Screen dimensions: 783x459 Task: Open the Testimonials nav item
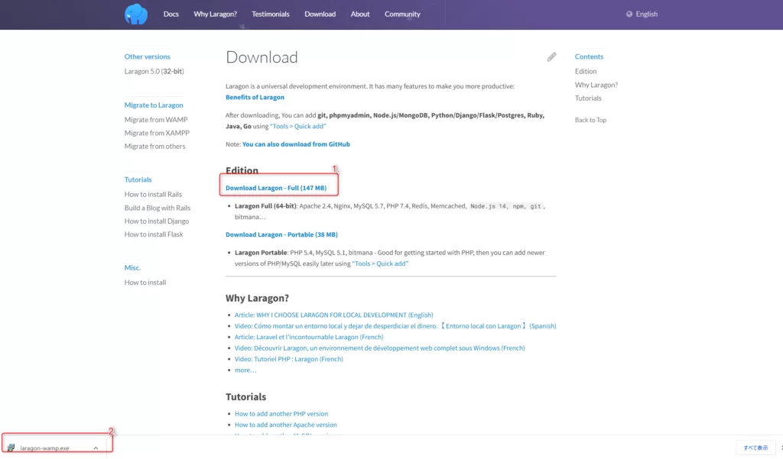(271, 14)
